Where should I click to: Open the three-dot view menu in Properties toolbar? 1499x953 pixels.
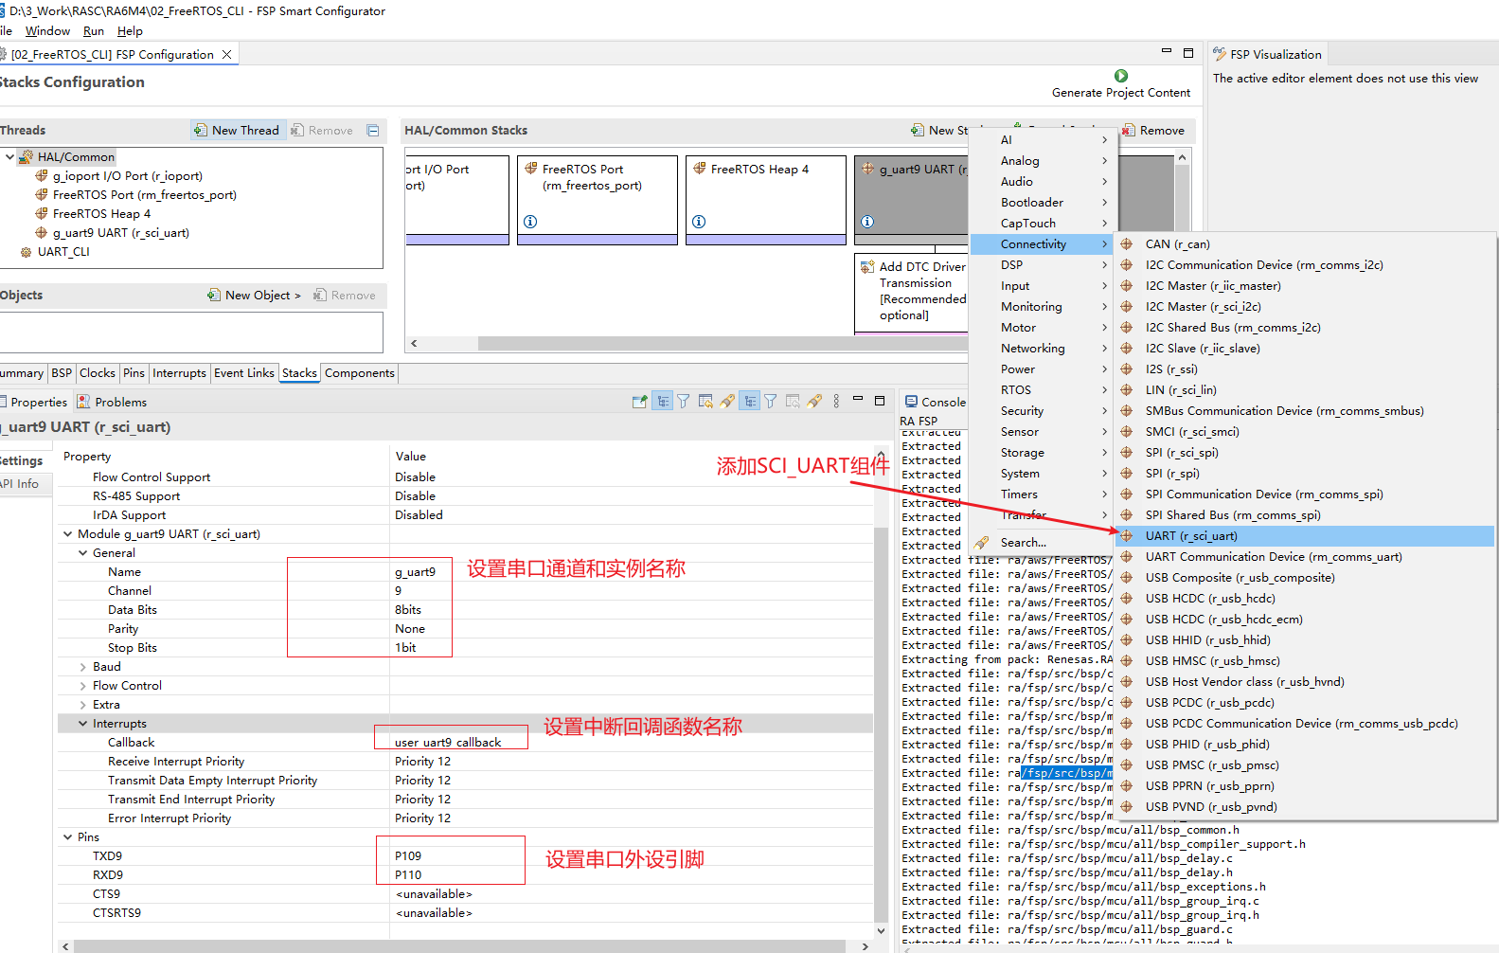pyautogui.click(x=836, y=402)
